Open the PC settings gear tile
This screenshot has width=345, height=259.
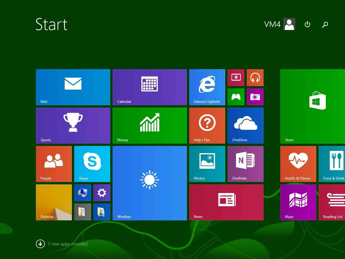tap(102, 193)
